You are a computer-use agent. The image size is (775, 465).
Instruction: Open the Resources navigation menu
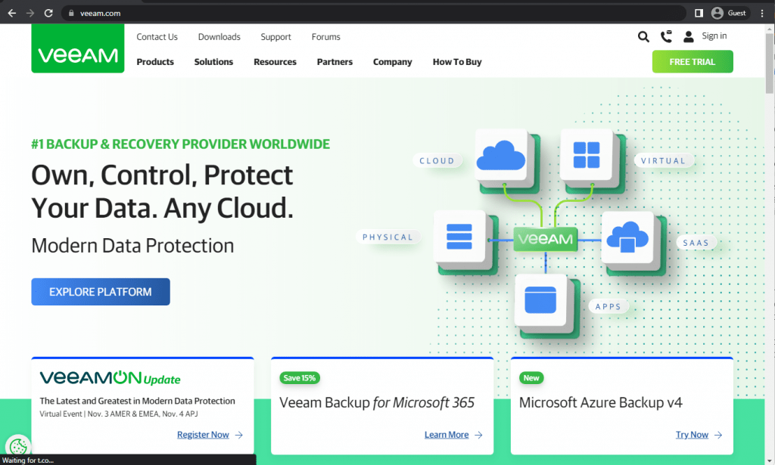point(275,62)
